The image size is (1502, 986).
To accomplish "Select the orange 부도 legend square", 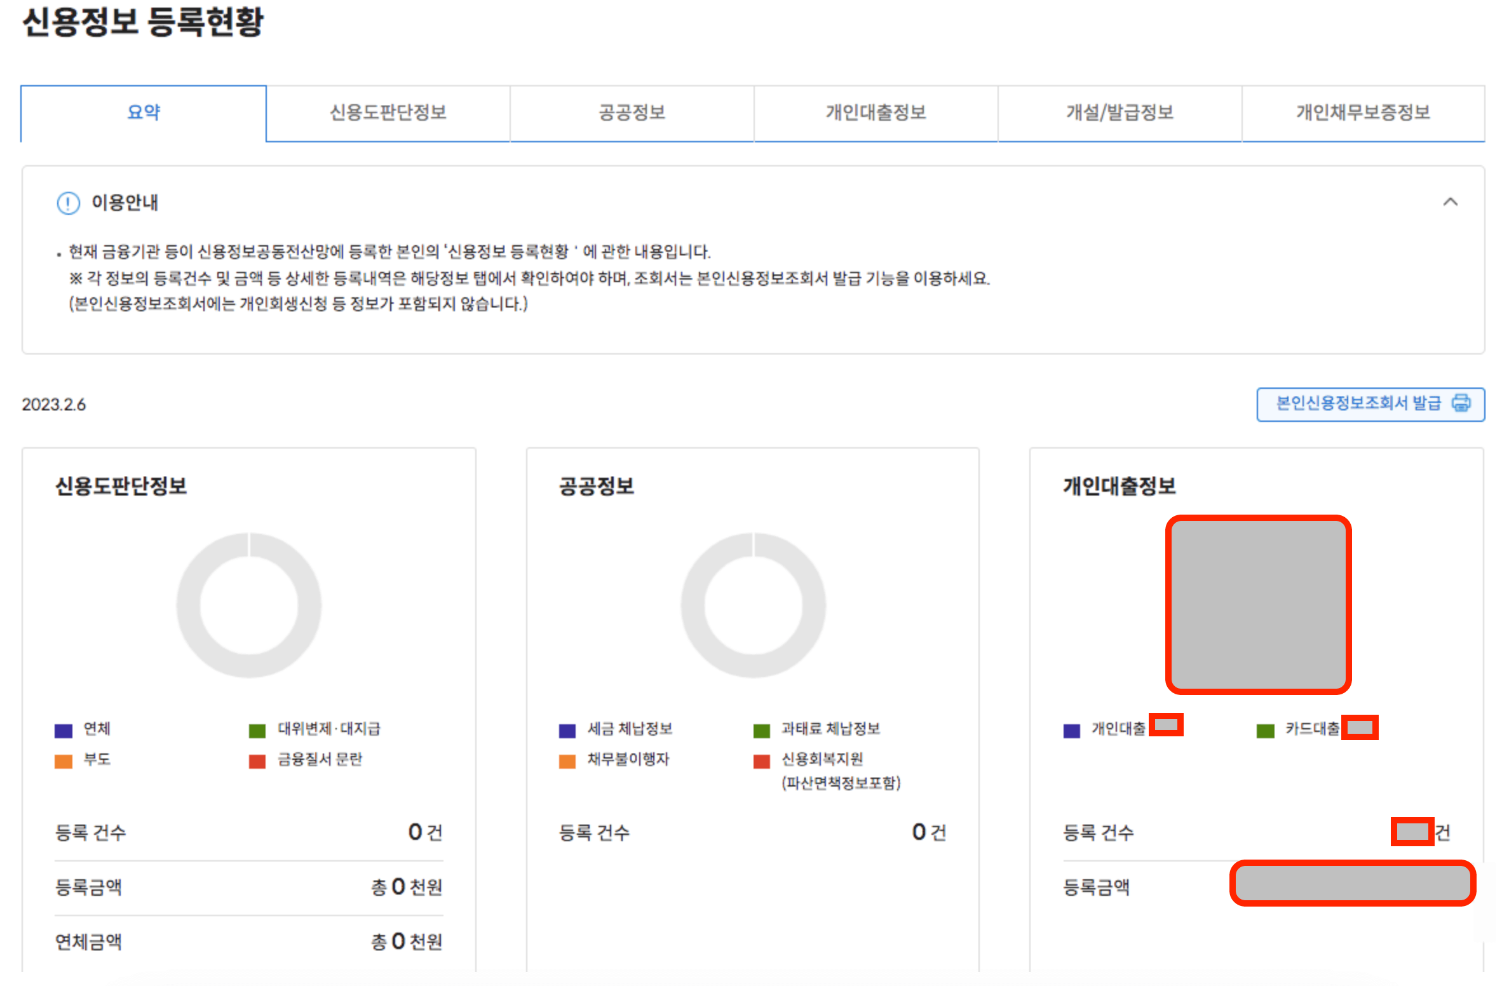I will pyautogui.click(x=64, y=760).
